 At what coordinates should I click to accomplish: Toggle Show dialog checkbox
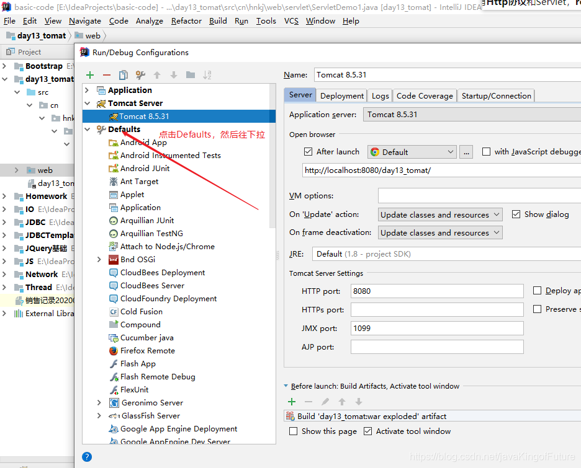tap(516, 214)
